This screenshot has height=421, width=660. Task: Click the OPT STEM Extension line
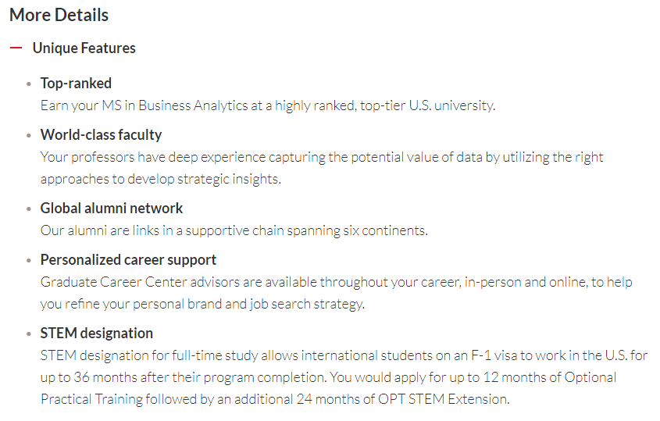[275, 399]
